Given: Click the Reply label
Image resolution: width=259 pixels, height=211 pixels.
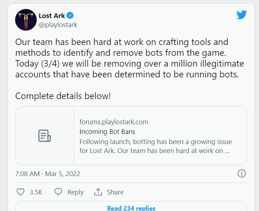Looking at the screenshot, I should coord(76,192).
